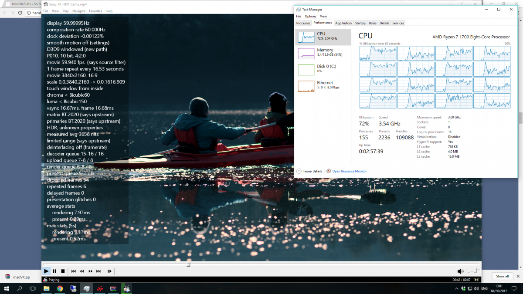Open the Action Center notification icon

tap(514, 289)
